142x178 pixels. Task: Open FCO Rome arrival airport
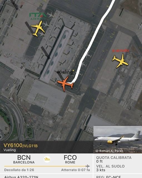(70, 159)
